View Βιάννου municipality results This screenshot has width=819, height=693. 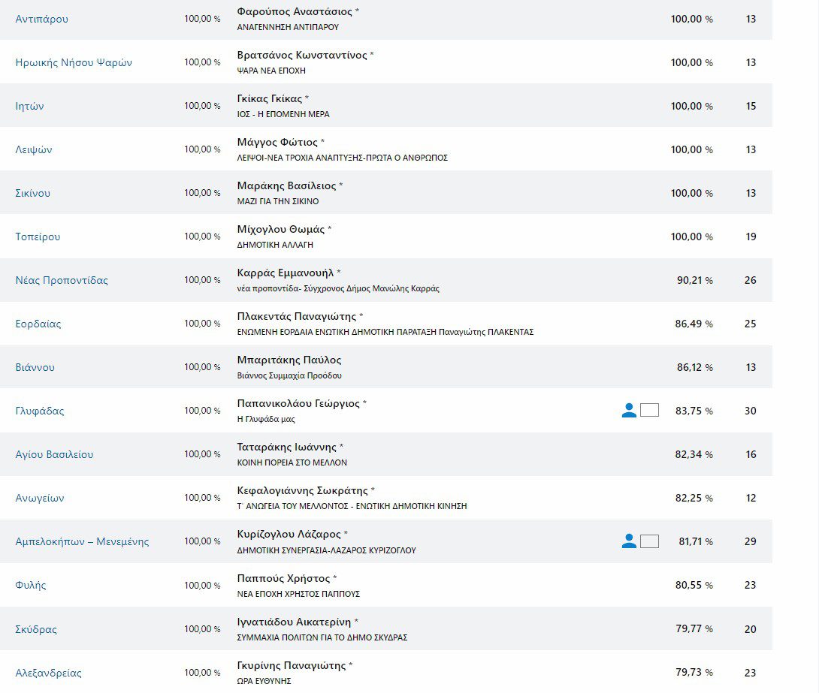click(x=35, y=367)
